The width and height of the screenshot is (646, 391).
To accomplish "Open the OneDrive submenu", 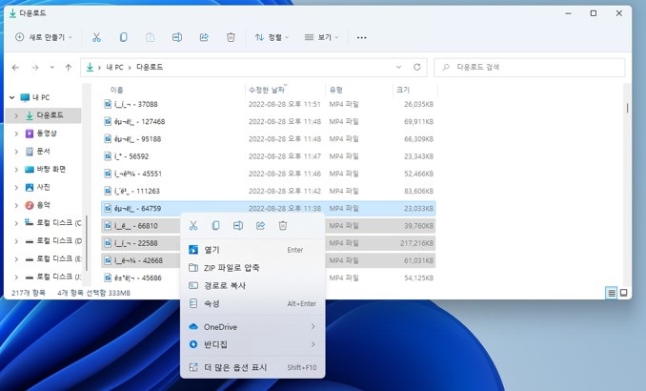I will coord(252,327).
